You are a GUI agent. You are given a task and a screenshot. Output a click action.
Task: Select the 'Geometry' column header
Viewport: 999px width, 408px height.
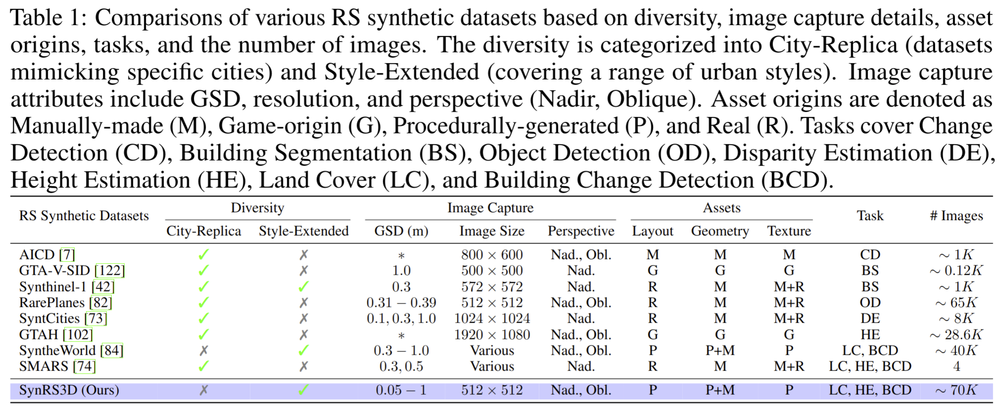(x=720, y=231)
